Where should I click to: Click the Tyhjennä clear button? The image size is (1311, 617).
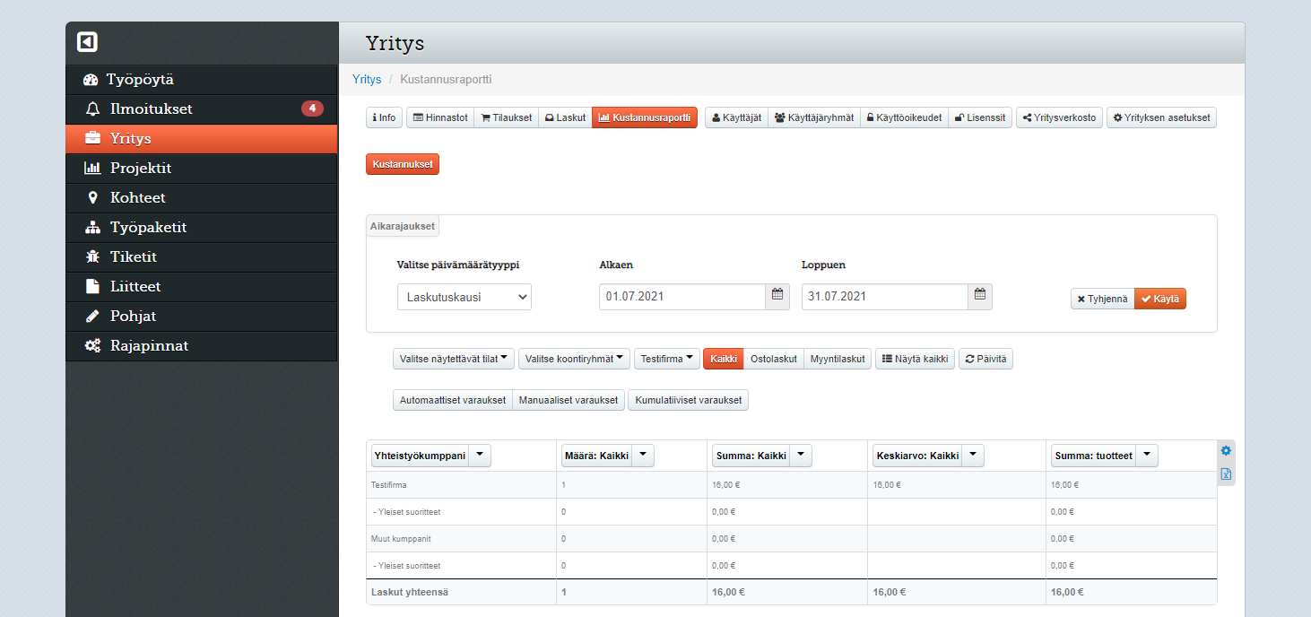[1102, 299]
